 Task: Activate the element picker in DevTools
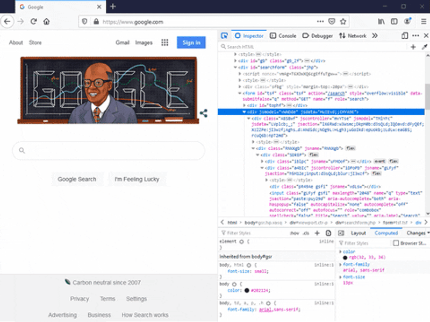coord(224,36)
